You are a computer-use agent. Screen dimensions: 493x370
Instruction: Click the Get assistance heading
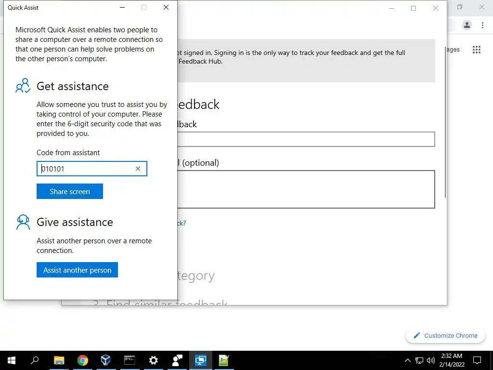(73, 86)
